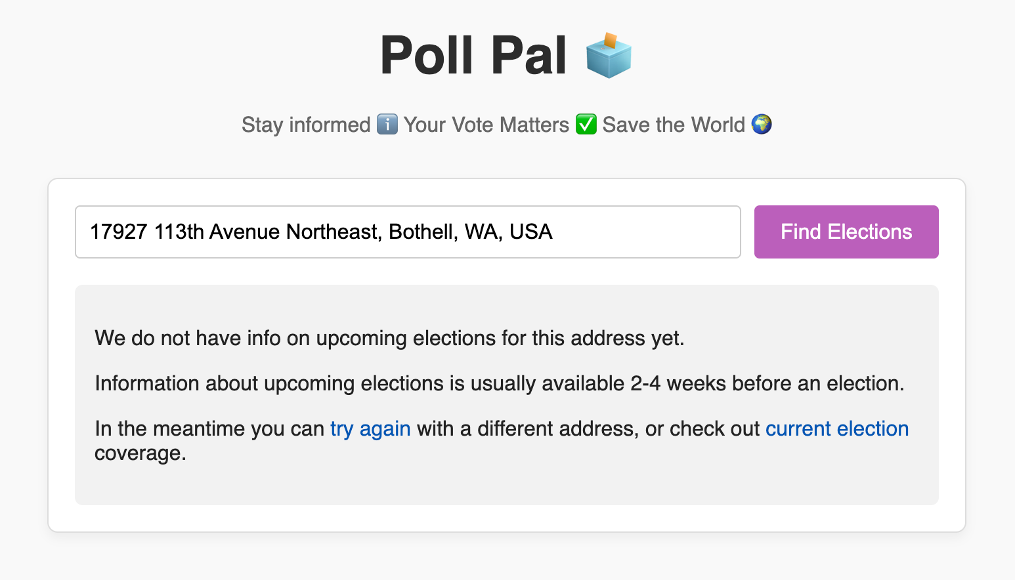Click the "Save the World" text
Viewport: 1015px width, 580px height.
pos(673,125)
